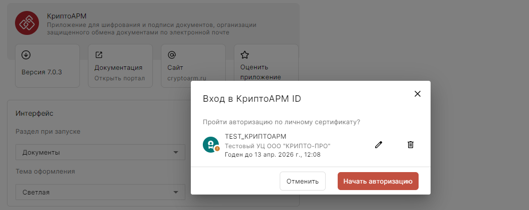Click the Раздел при запуске label

(x=48, y=131)
